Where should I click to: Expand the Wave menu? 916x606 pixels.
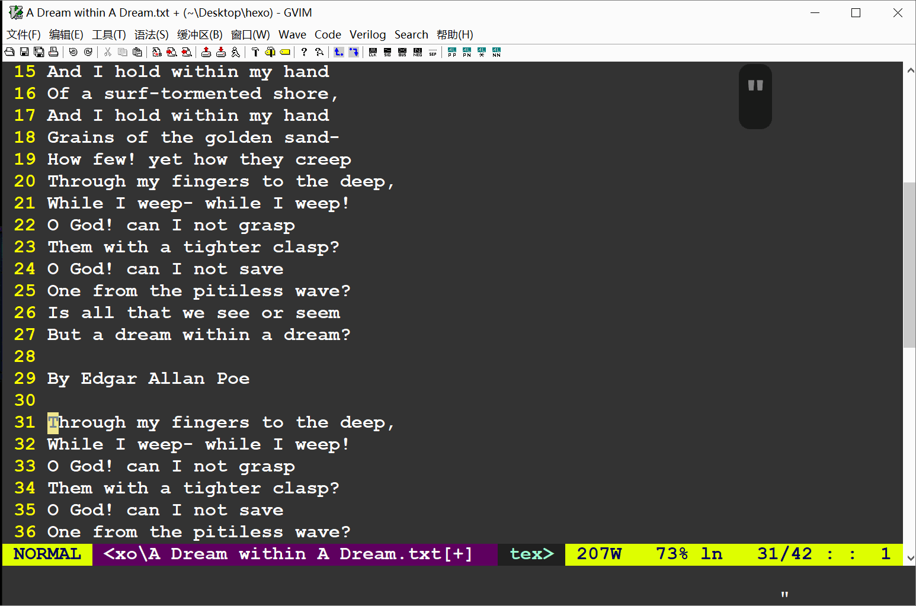coord(292,35)
